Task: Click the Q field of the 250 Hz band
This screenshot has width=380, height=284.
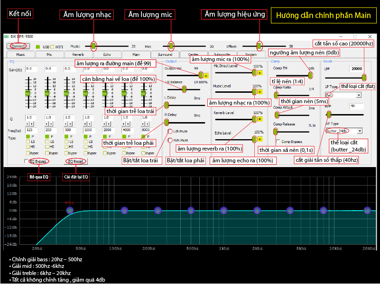Action: (51, 118)
